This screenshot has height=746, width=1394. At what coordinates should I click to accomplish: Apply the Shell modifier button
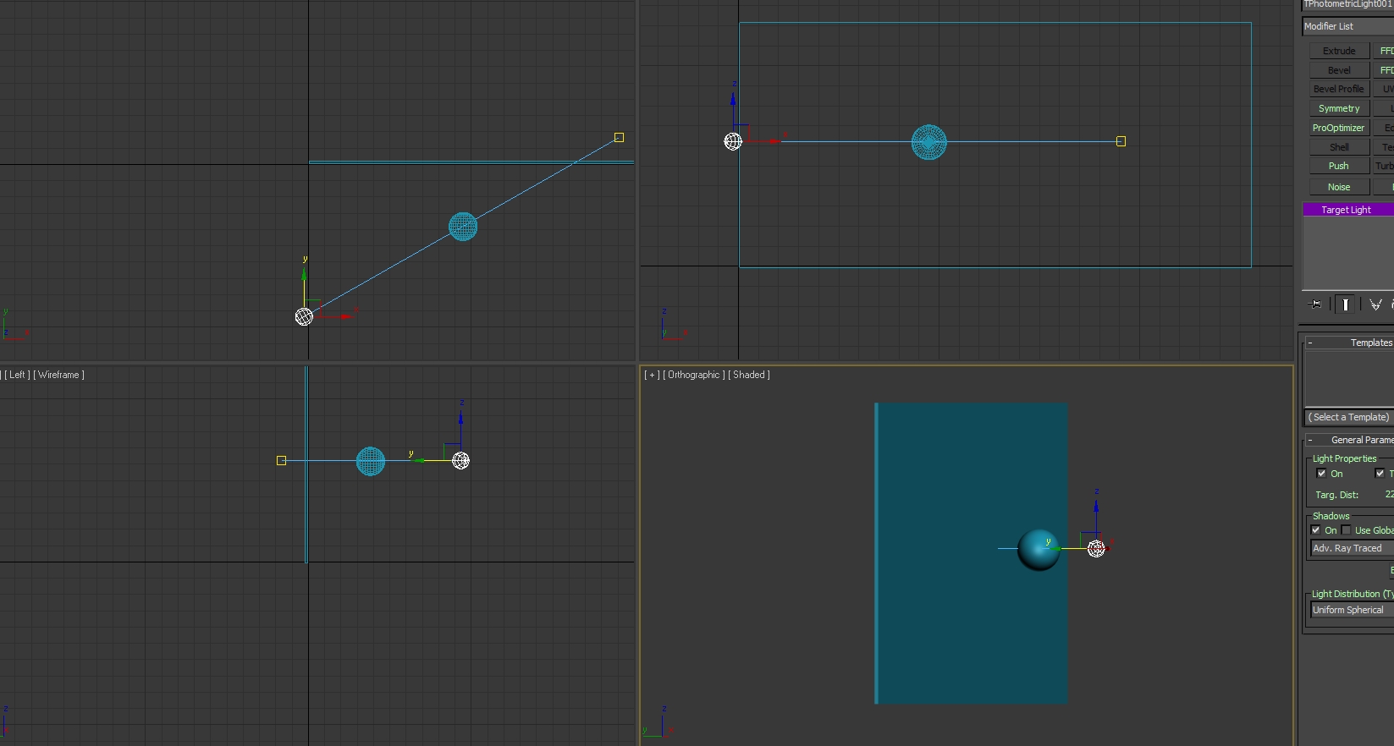click(1339, 147)
